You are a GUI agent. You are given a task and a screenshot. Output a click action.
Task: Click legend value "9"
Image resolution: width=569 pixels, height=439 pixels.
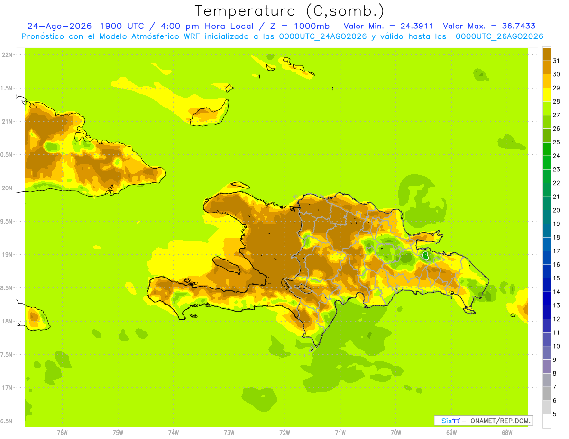(555, 360)
